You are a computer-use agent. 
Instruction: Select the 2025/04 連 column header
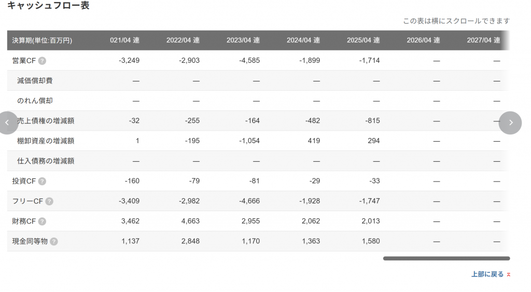point(363,40)
